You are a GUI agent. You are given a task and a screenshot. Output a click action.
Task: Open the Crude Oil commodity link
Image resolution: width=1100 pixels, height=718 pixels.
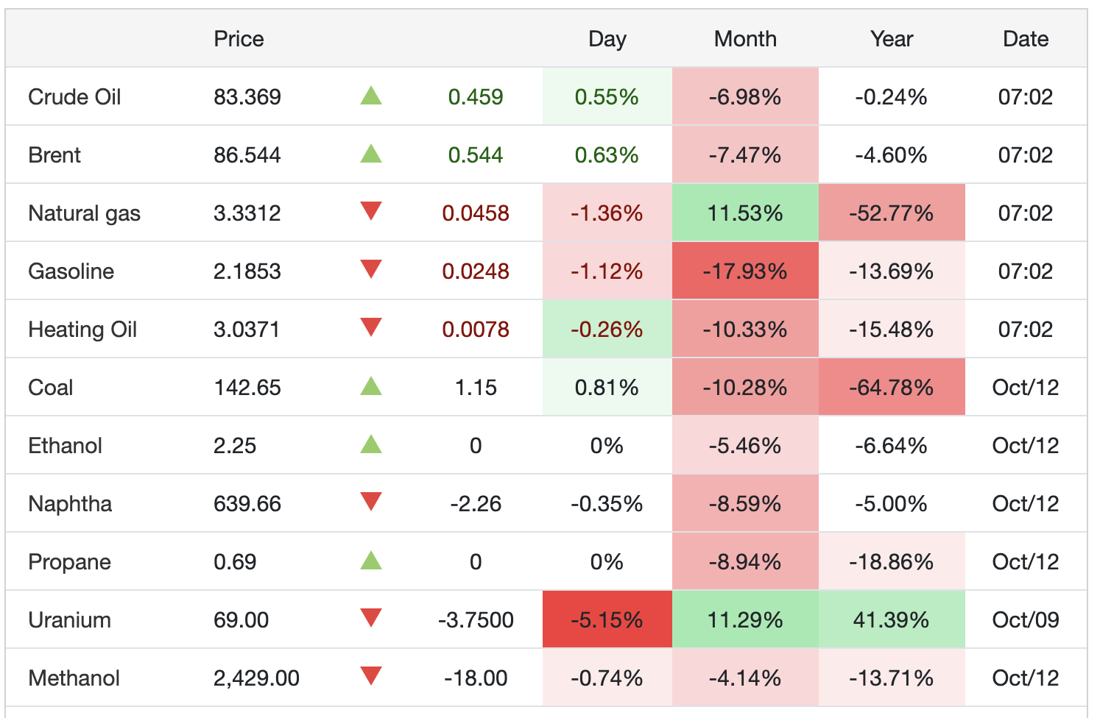[74, 97]
